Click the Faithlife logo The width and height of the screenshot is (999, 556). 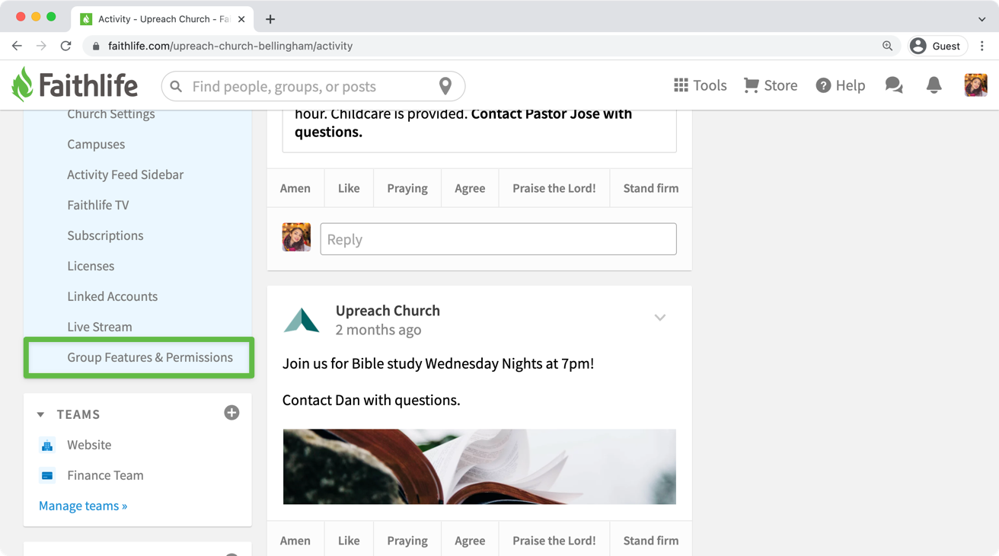(x=75, y=85)
